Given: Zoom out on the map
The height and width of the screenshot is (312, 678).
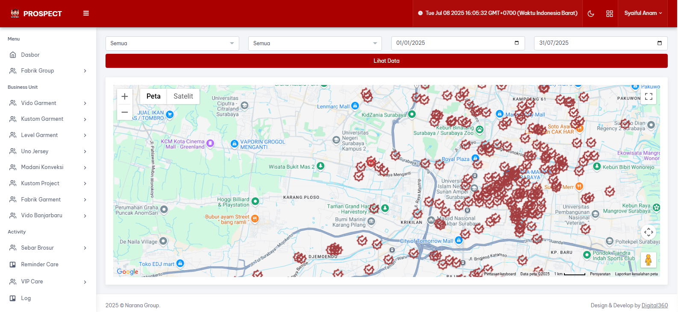Looking at the screenshot, I should (x=125, y=112).
